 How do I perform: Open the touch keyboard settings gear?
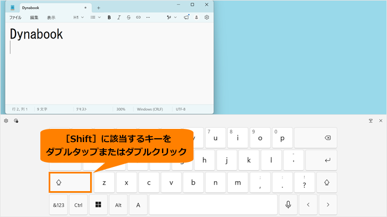coord(6,121)
